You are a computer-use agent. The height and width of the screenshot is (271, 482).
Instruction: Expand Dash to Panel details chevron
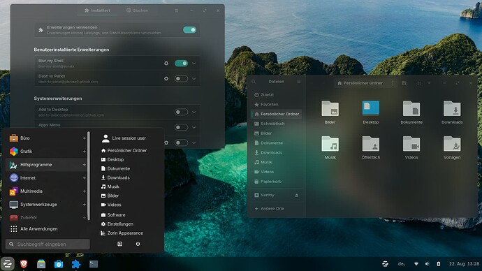coord(194,79)
